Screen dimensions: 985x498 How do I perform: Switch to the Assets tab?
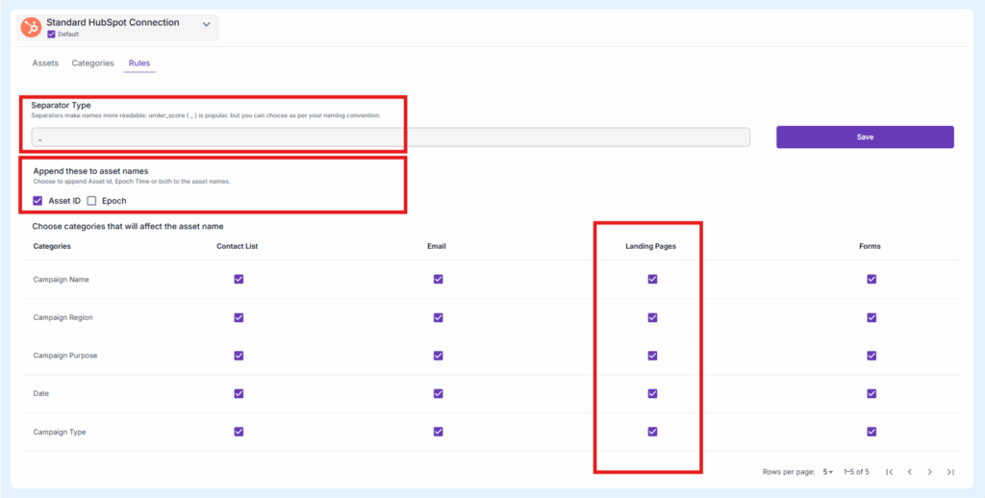click(45, 63)
